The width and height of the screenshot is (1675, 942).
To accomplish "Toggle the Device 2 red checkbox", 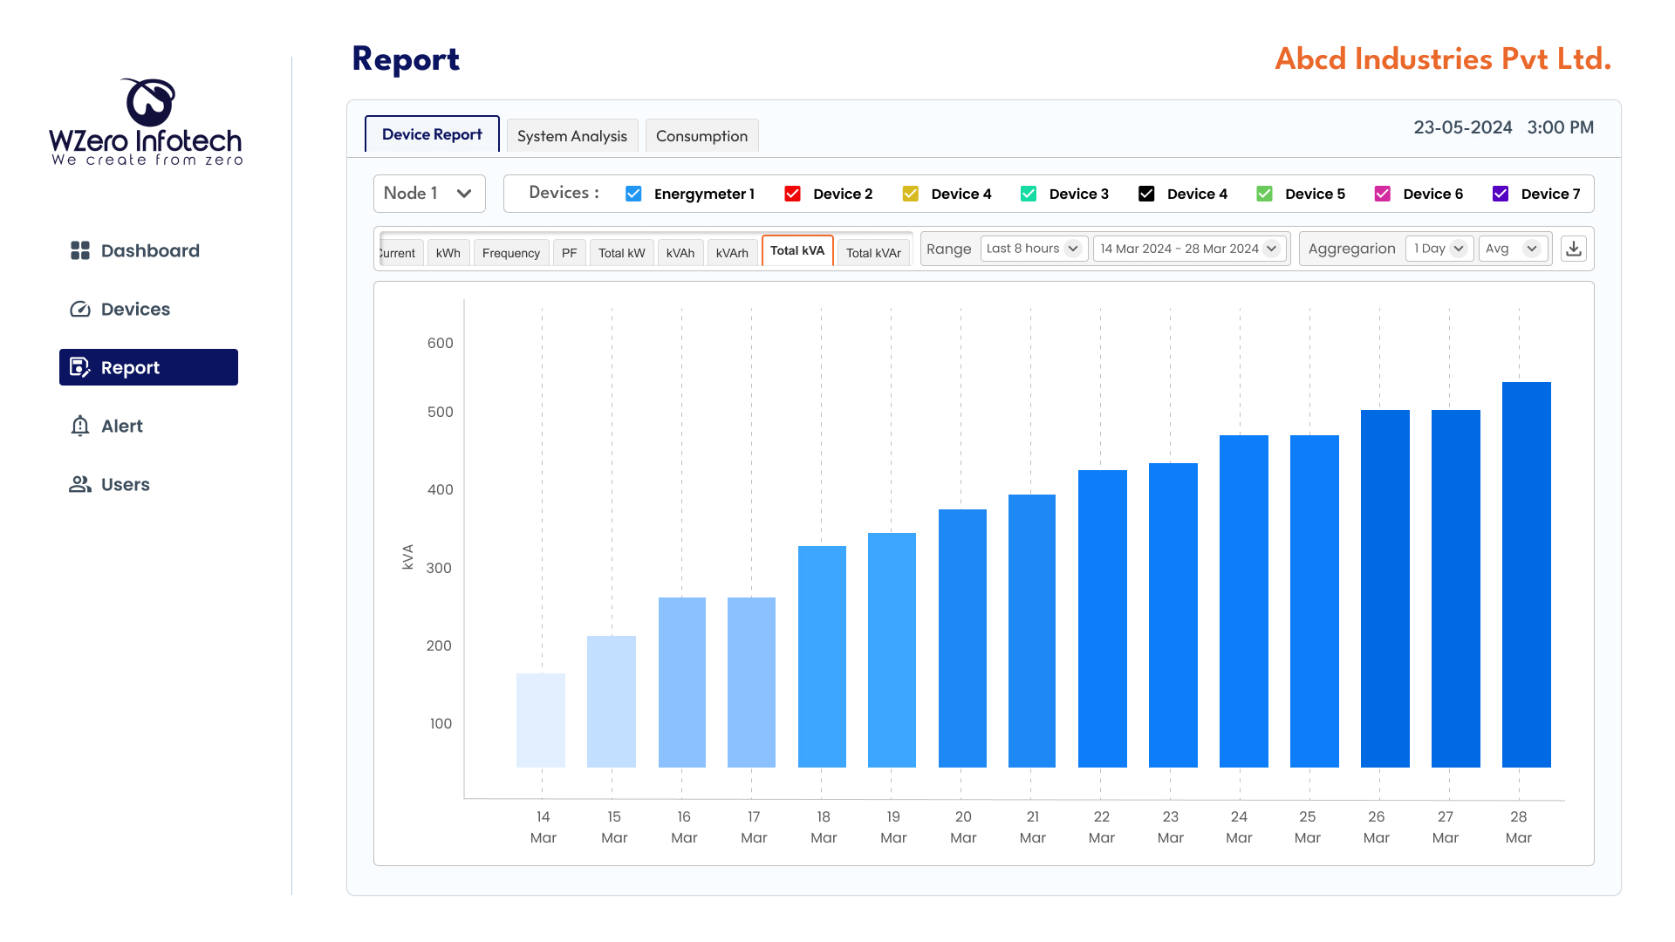I will pos(792,194).
